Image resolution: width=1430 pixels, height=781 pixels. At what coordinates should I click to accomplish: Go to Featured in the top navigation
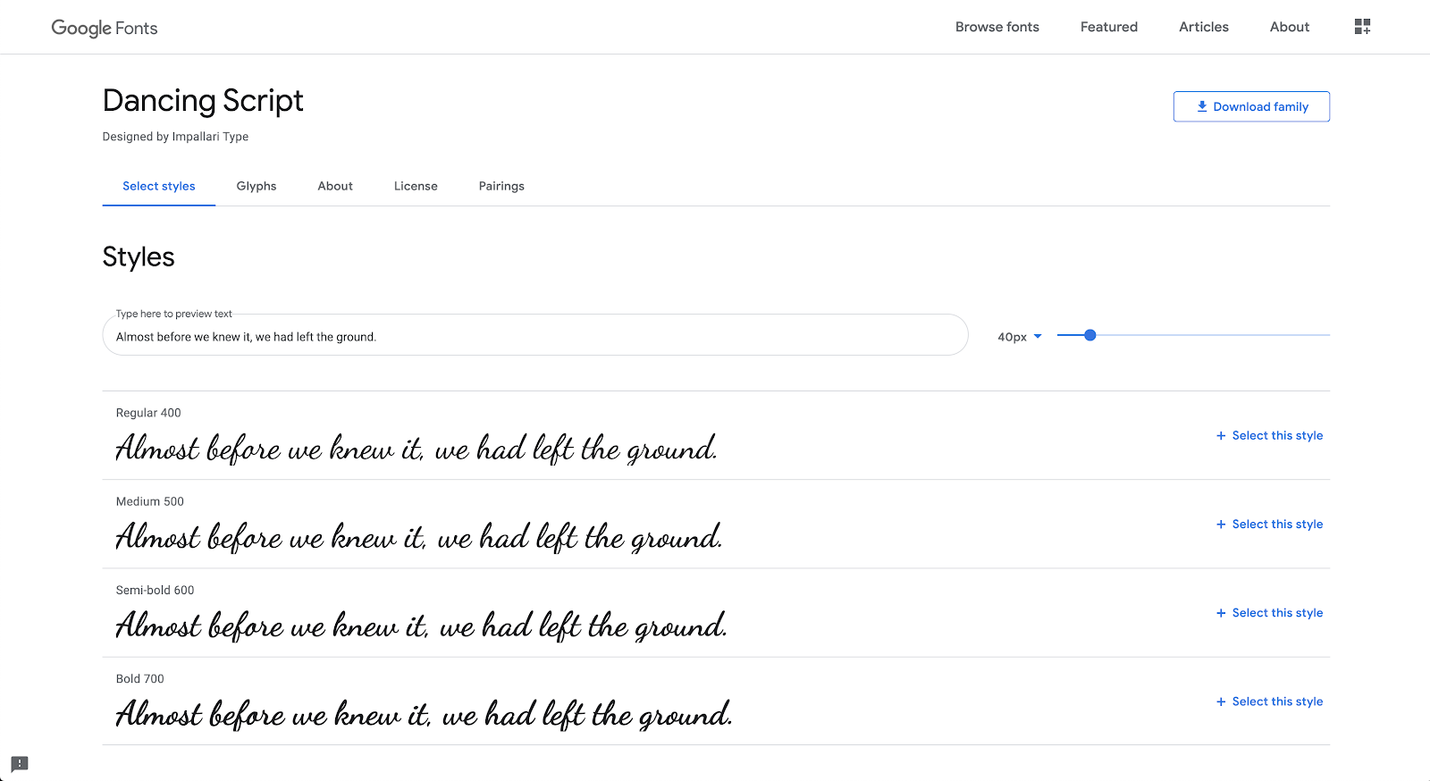(1108, 27)
